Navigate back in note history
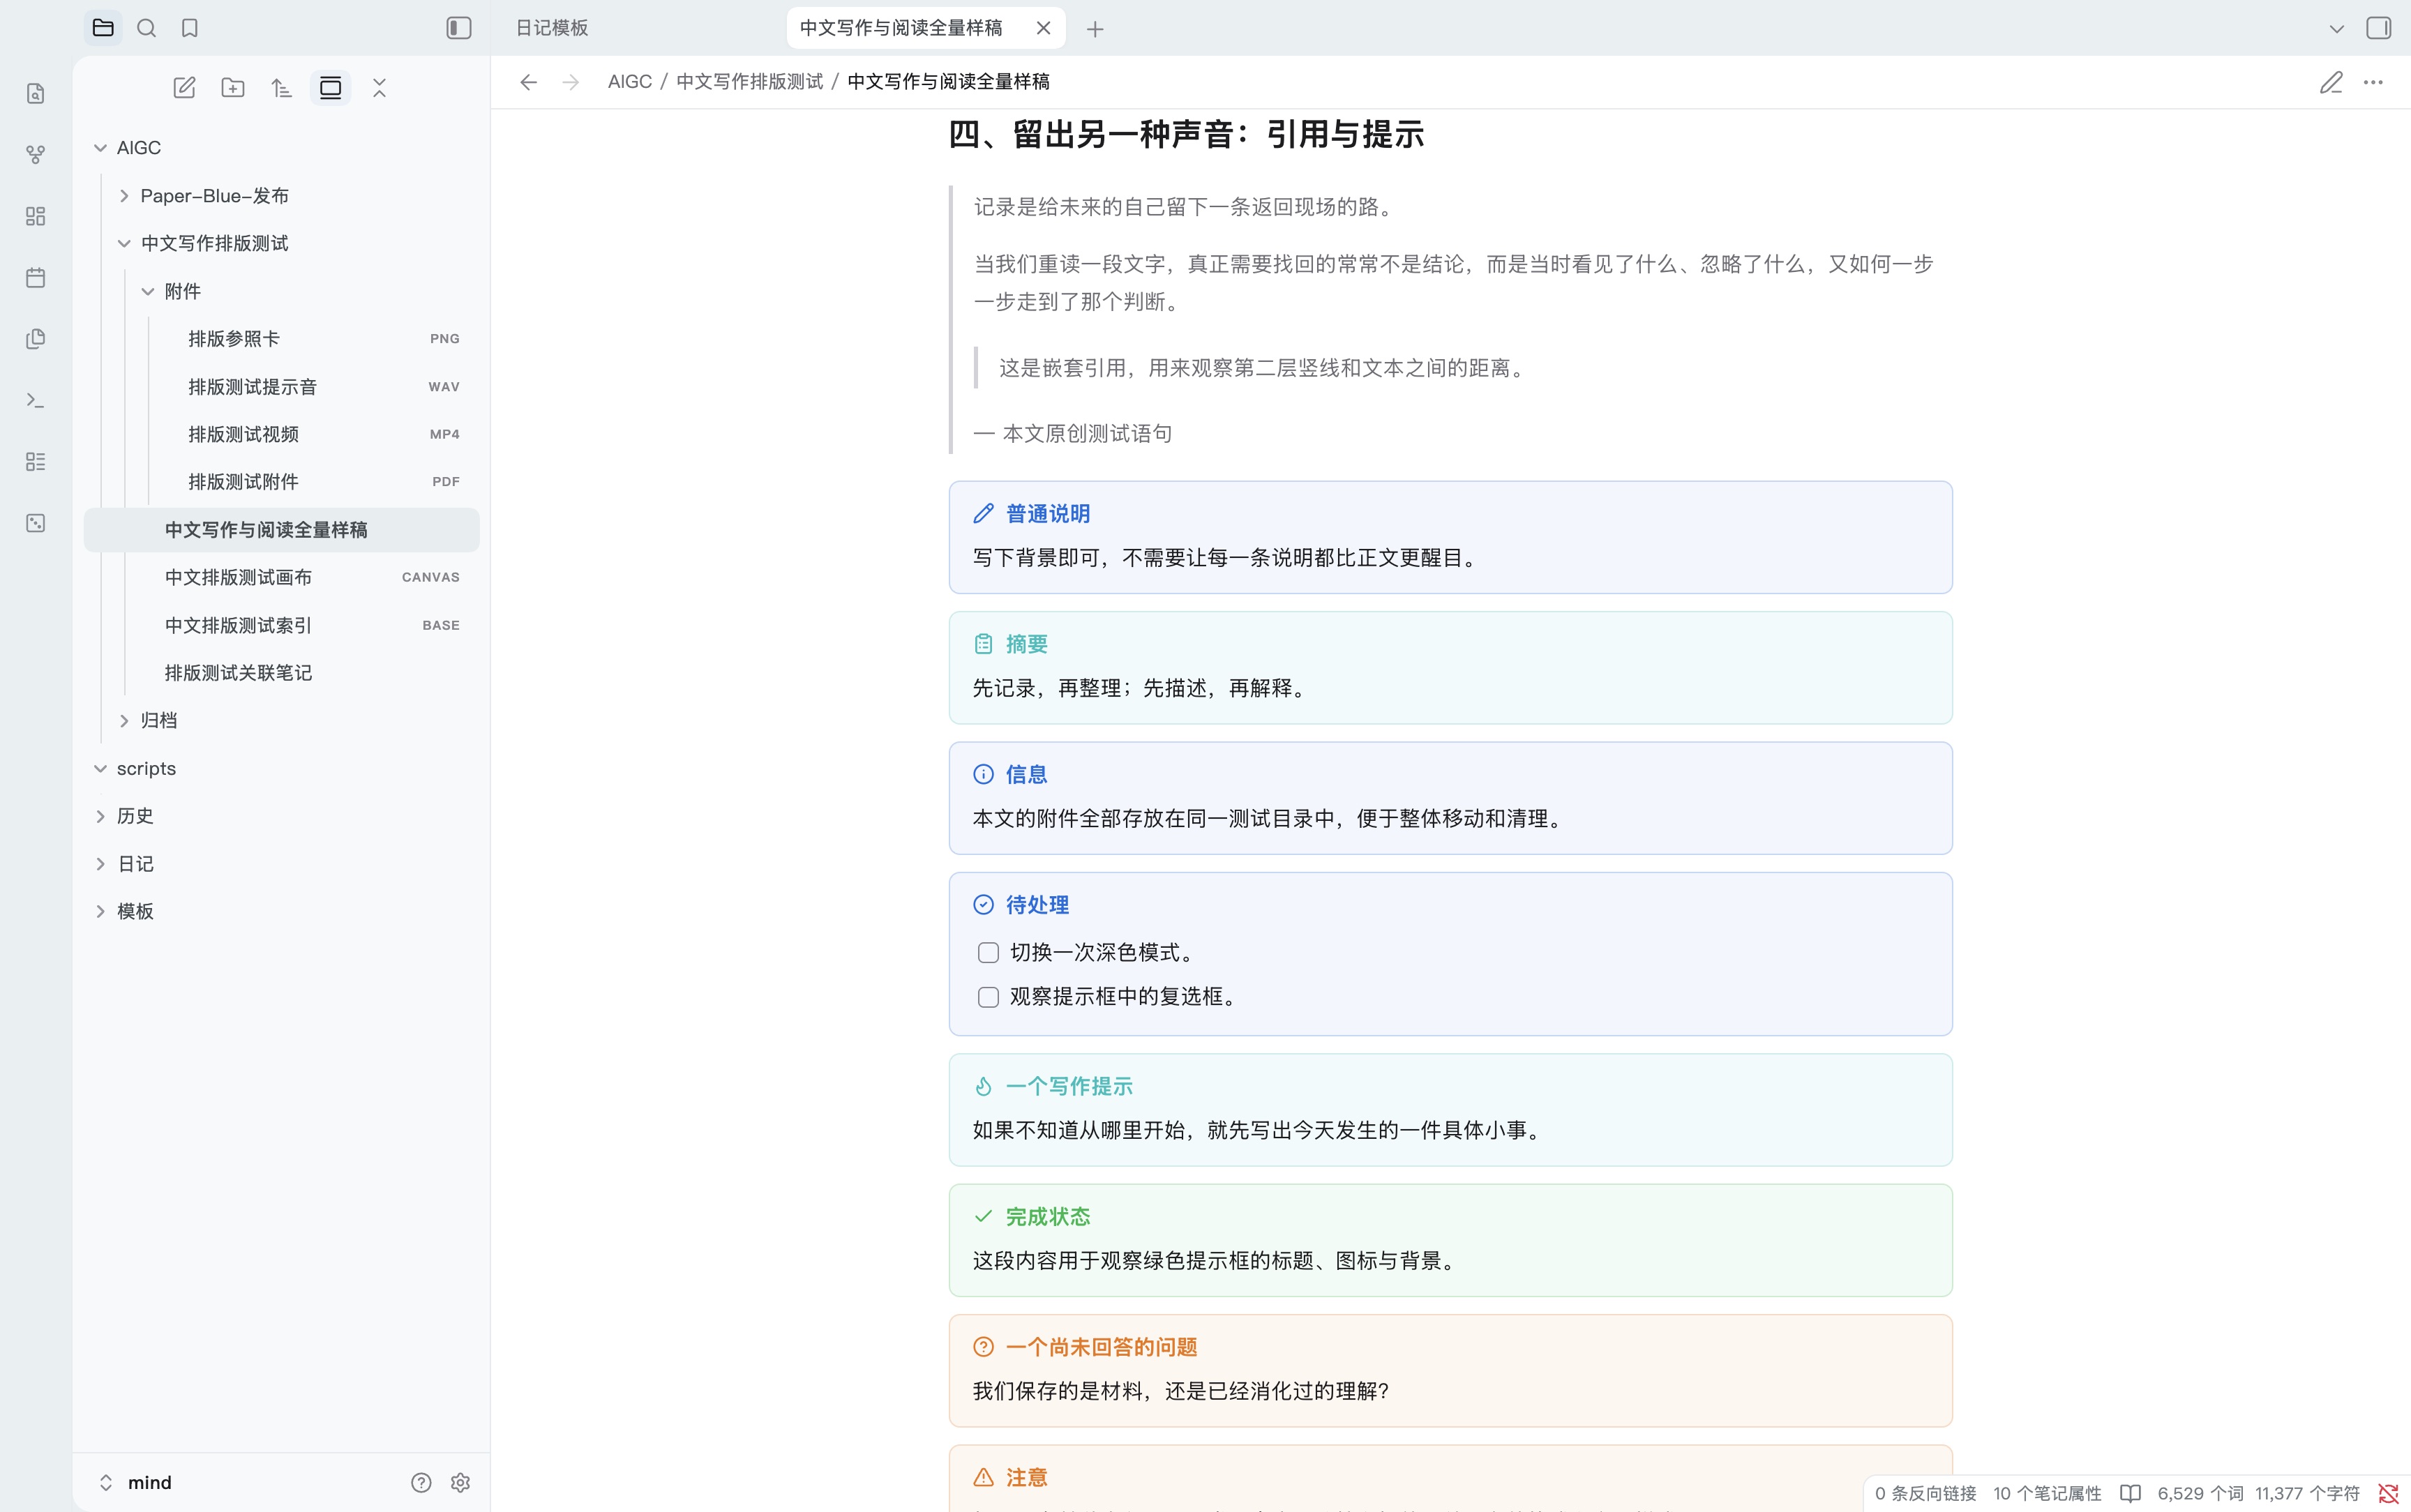 [529, 82]
